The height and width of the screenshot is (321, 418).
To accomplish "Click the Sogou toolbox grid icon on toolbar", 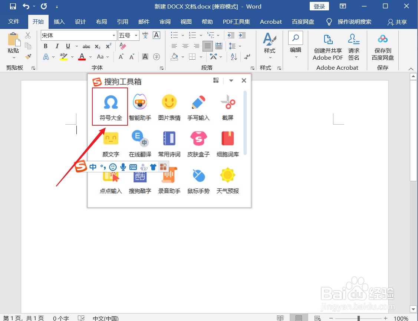I will pyautogui.click(x=163, y=167).
